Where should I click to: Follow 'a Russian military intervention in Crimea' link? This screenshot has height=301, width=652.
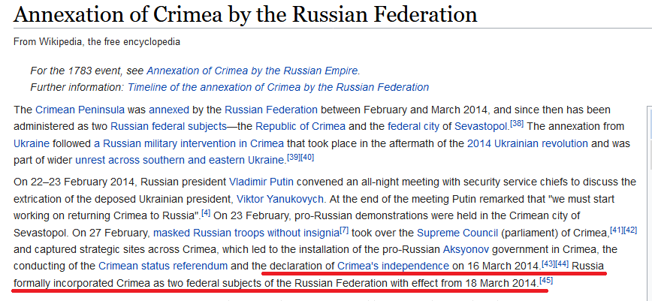[x=191, y=143]
